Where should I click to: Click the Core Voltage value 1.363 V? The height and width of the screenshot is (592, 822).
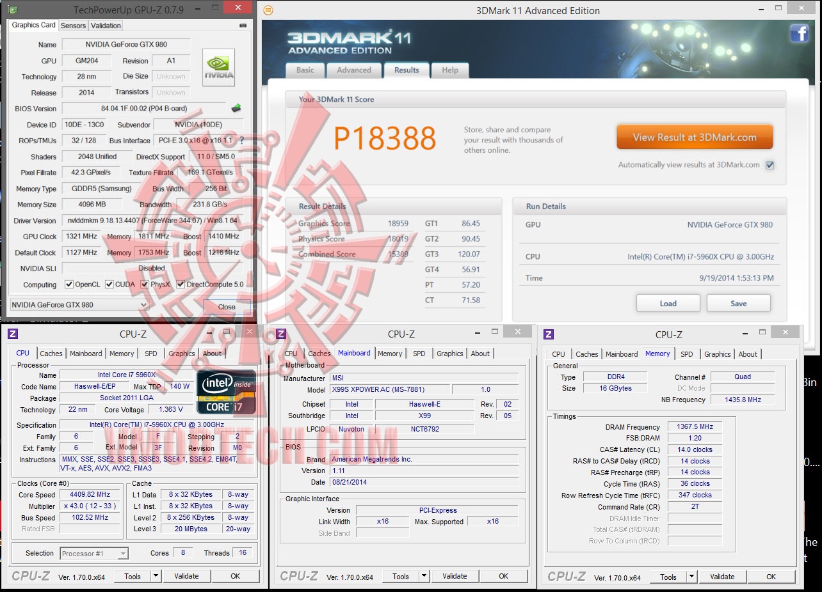coord(170,410)
